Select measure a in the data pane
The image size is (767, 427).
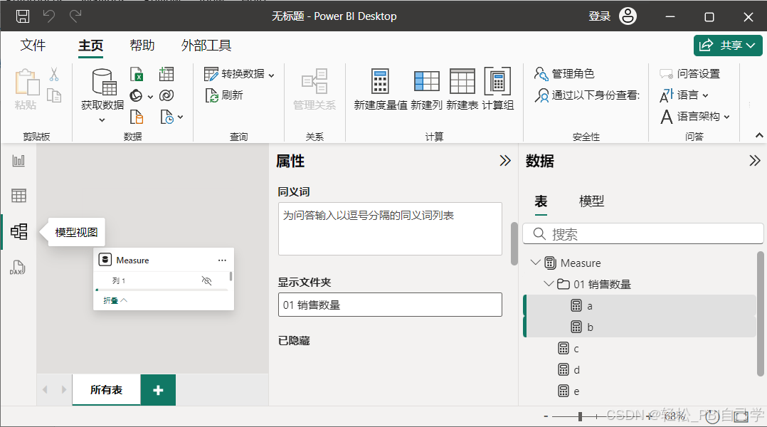tap(640, 306)
